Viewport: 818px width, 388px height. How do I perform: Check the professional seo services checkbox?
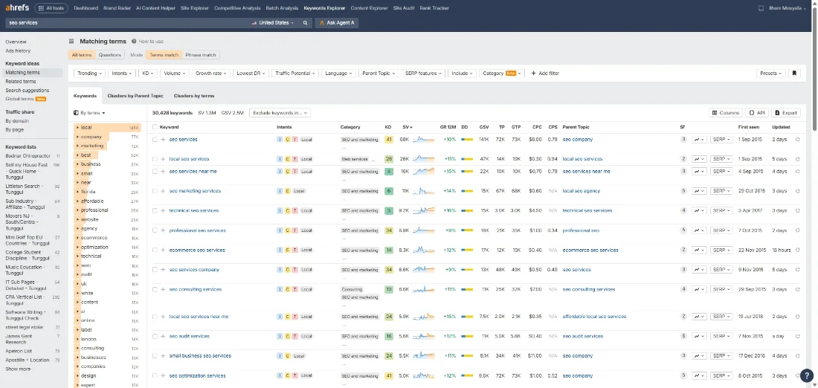[x=155, y=230]
